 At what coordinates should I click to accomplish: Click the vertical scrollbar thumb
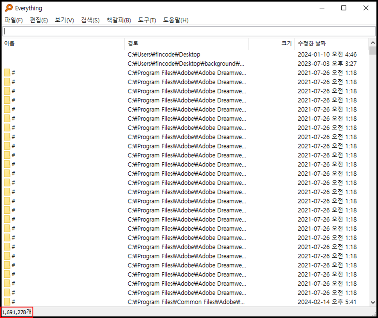click(372, 50)
